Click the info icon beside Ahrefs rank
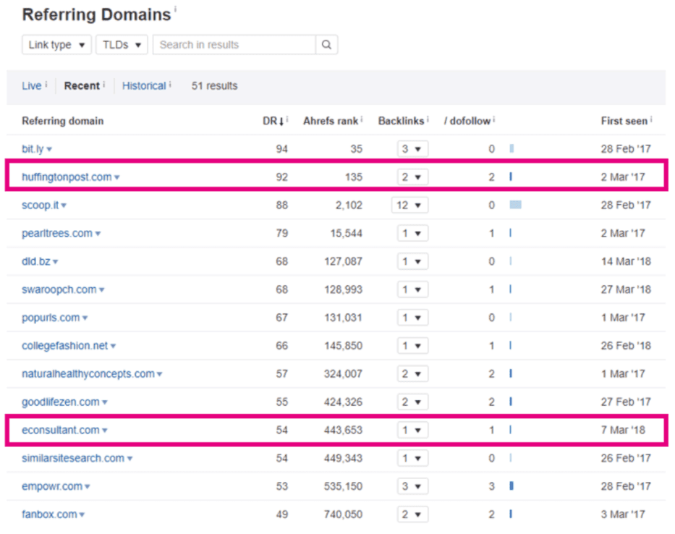 pyautogui.click(x=362, y=119)
